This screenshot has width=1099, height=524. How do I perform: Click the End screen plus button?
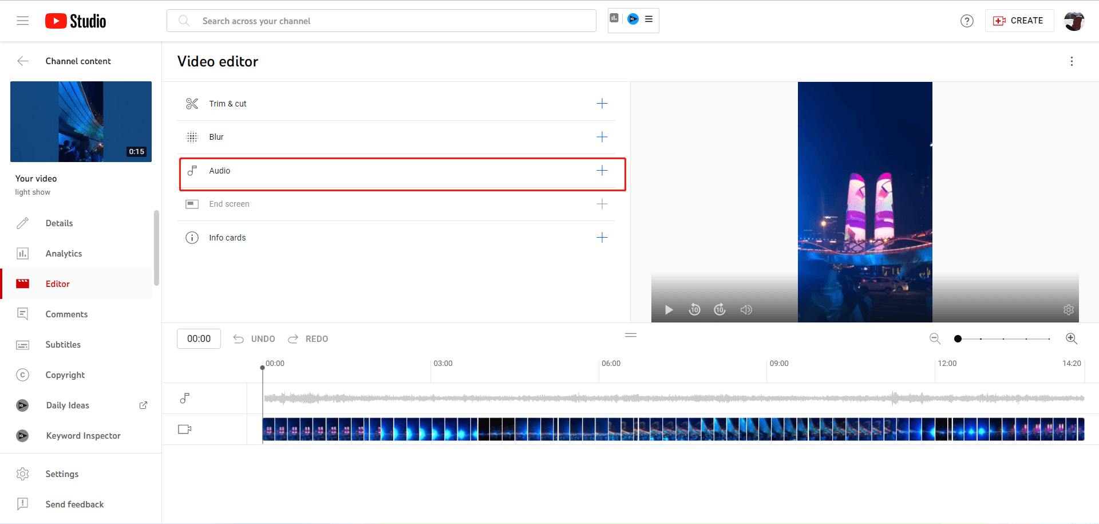602,204
